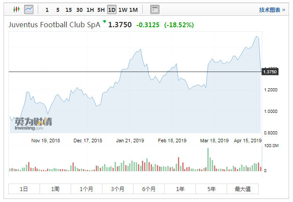Click the 1.3750 current price label on axis
This screenshot has width=293, height=202.
(270, 72)
